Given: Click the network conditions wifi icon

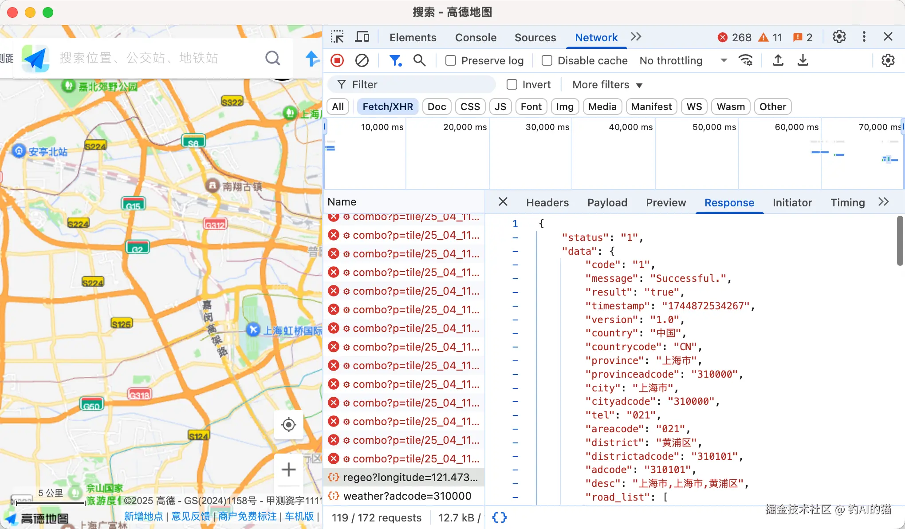Looking at the screenshot, I should tap(746, 60).
